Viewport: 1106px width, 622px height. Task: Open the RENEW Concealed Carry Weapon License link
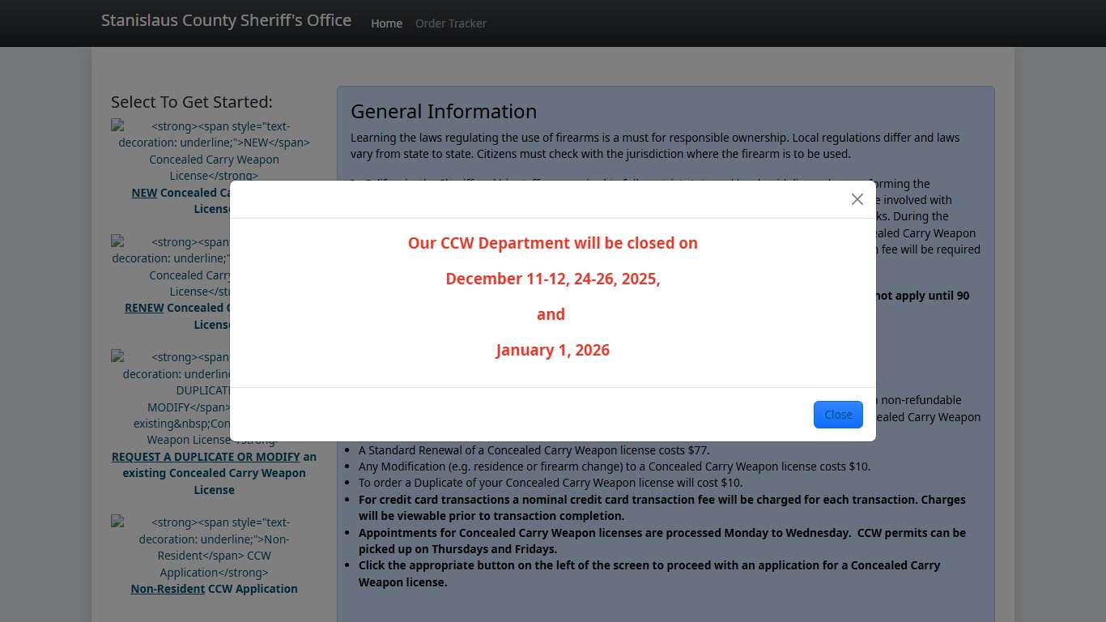pos(214,316)
